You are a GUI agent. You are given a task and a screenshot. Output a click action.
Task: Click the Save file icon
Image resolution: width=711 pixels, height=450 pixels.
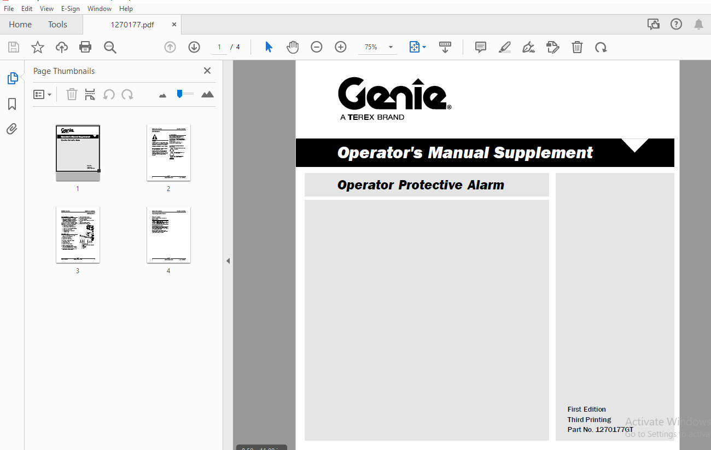(14, 47)
